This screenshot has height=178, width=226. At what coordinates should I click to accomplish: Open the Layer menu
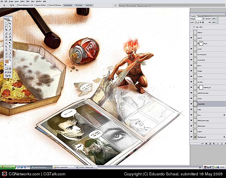click(17, 1)
